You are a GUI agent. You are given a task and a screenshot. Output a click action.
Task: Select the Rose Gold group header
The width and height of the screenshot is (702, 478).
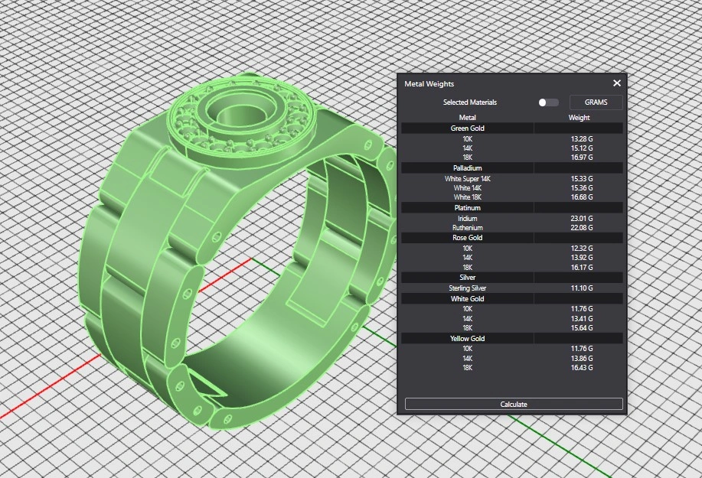pos(467,238)
